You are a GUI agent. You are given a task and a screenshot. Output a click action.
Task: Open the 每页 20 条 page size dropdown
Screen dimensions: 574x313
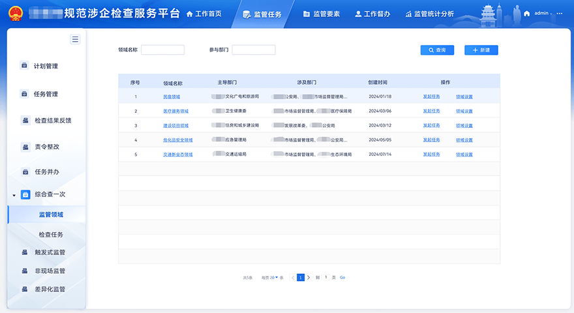(x=273, y=278)
